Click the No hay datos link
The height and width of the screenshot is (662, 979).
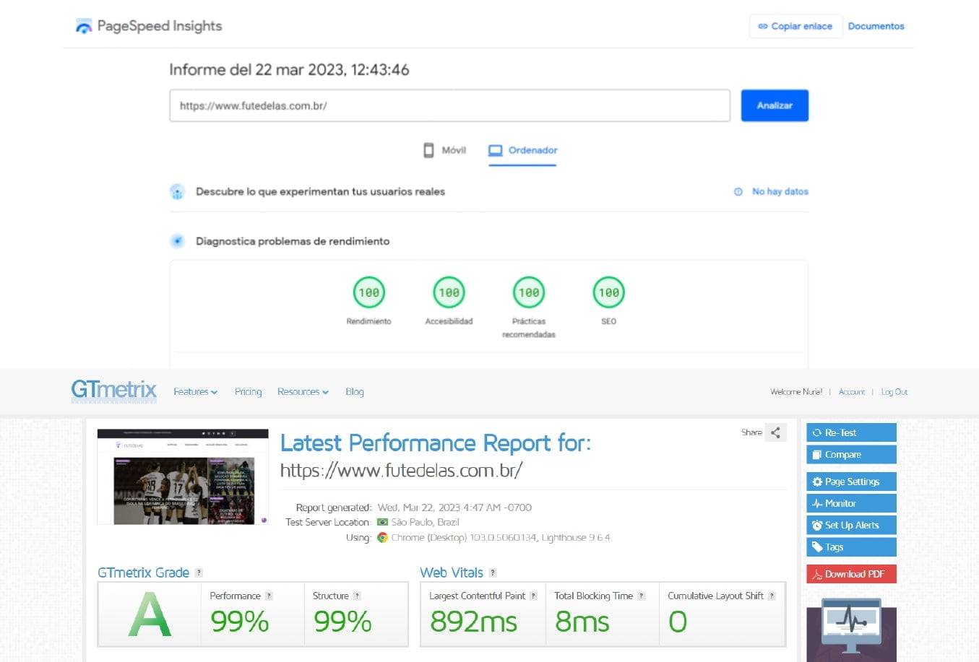[780, 191]
